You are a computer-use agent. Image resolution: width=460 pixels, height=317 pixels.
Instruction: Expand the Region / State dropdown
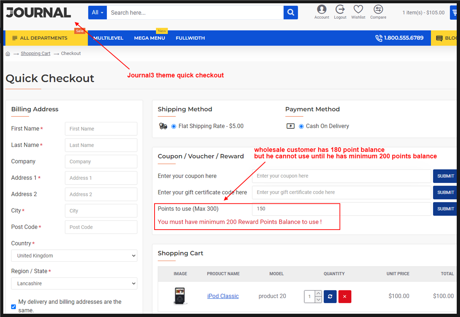(74, 283)
